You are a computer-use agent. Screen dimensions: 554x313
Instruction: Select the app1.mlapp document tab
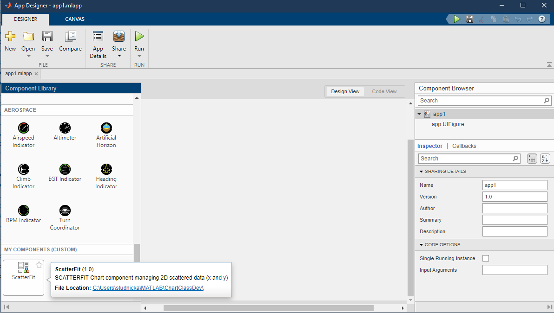point(19,73)
